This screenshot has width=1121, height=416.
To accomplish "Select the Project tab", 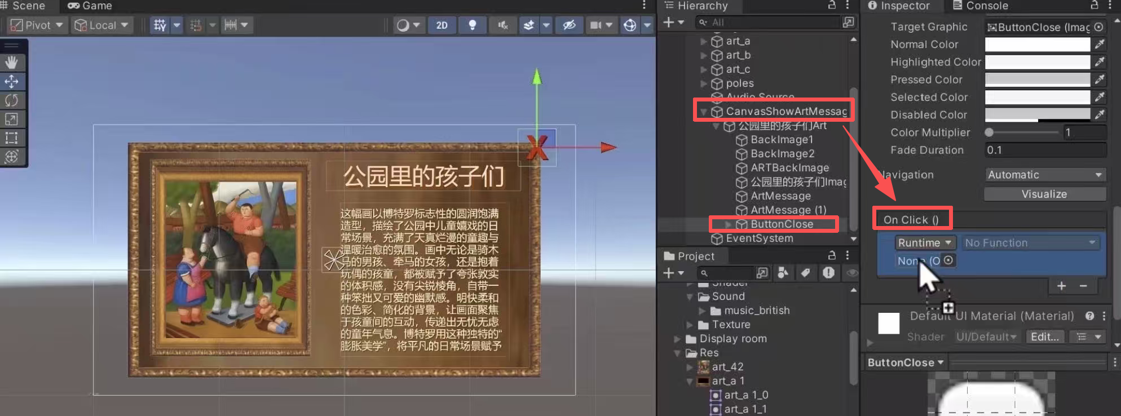I will [690, 256].
